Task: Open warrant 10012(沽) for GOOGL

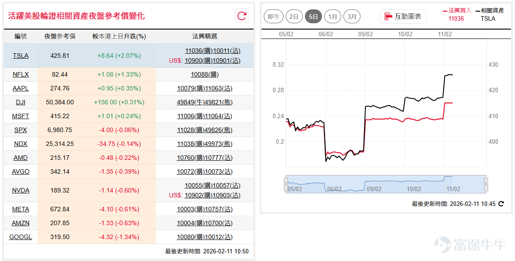Action: coord(219,237)
